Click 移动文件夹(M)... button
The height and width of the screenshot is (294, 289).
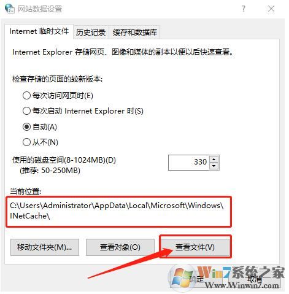click(x=45, y=247)
